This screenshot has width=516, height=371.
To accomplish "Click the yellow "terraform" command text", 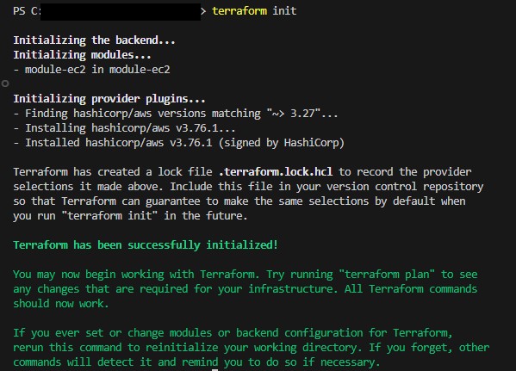I will (x=239, y=11).
